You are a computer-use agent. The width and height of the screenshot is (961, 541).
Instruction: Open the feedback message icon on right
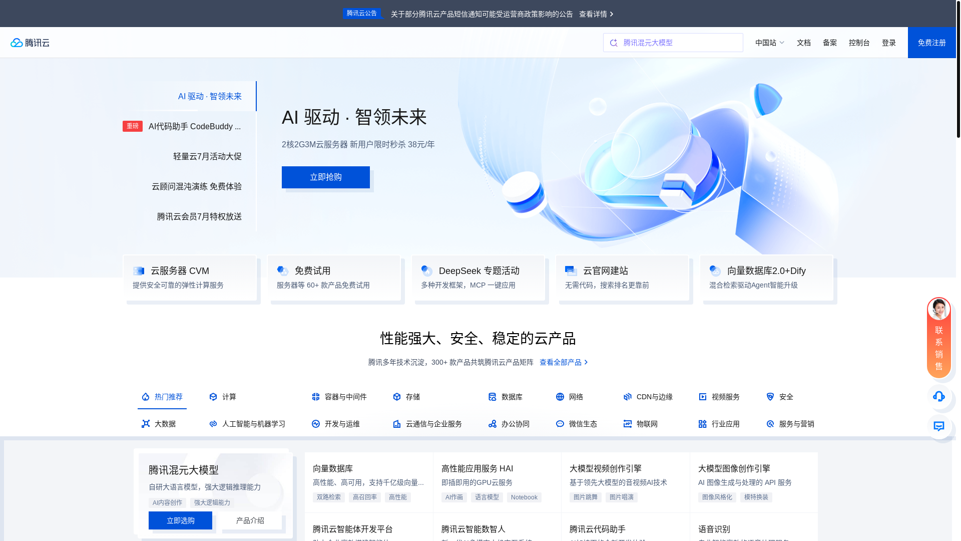tap(939, 426)
